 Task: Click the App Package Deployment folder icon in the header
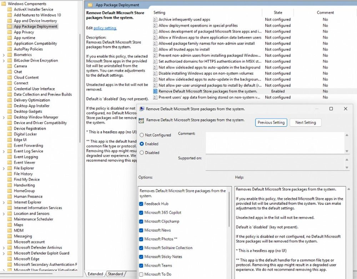(90, 5)
